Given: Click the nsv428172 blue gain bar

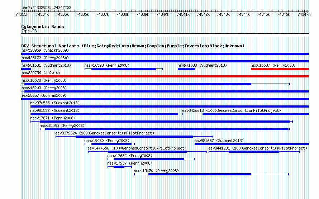Looking at the screenshot, I should 165,61.
